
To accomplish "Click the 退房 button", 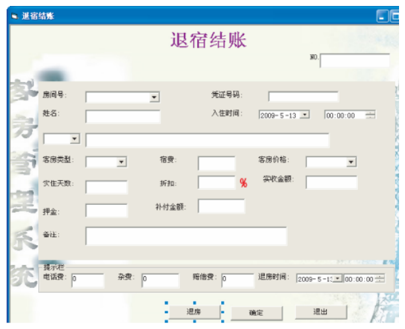I will pyautogui.click(x=195, y=312).
